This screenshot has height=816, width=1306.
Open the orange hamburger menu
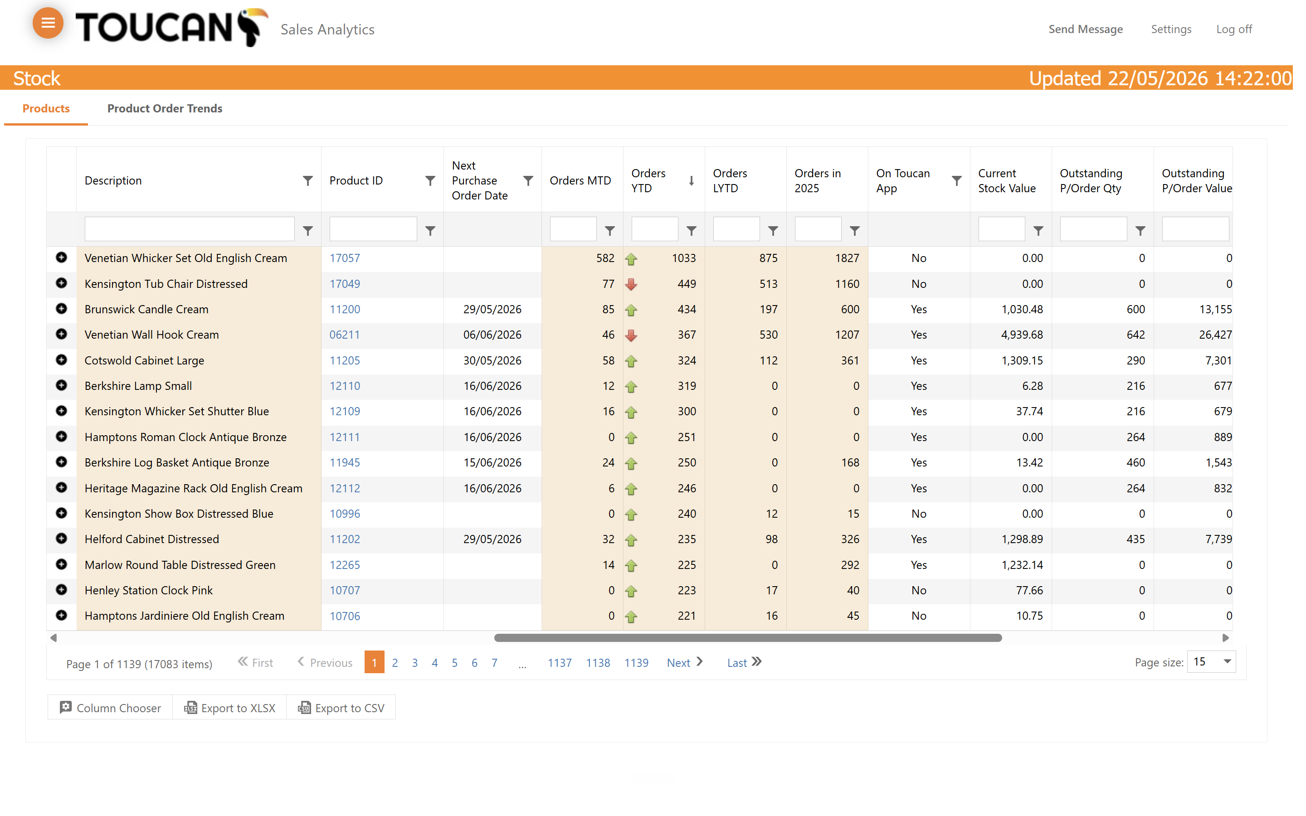pos(48,23)
